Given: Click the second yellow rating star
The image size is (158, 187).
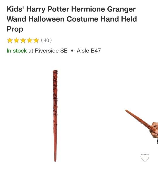Looking at the screenshot, I should (16, 40).
